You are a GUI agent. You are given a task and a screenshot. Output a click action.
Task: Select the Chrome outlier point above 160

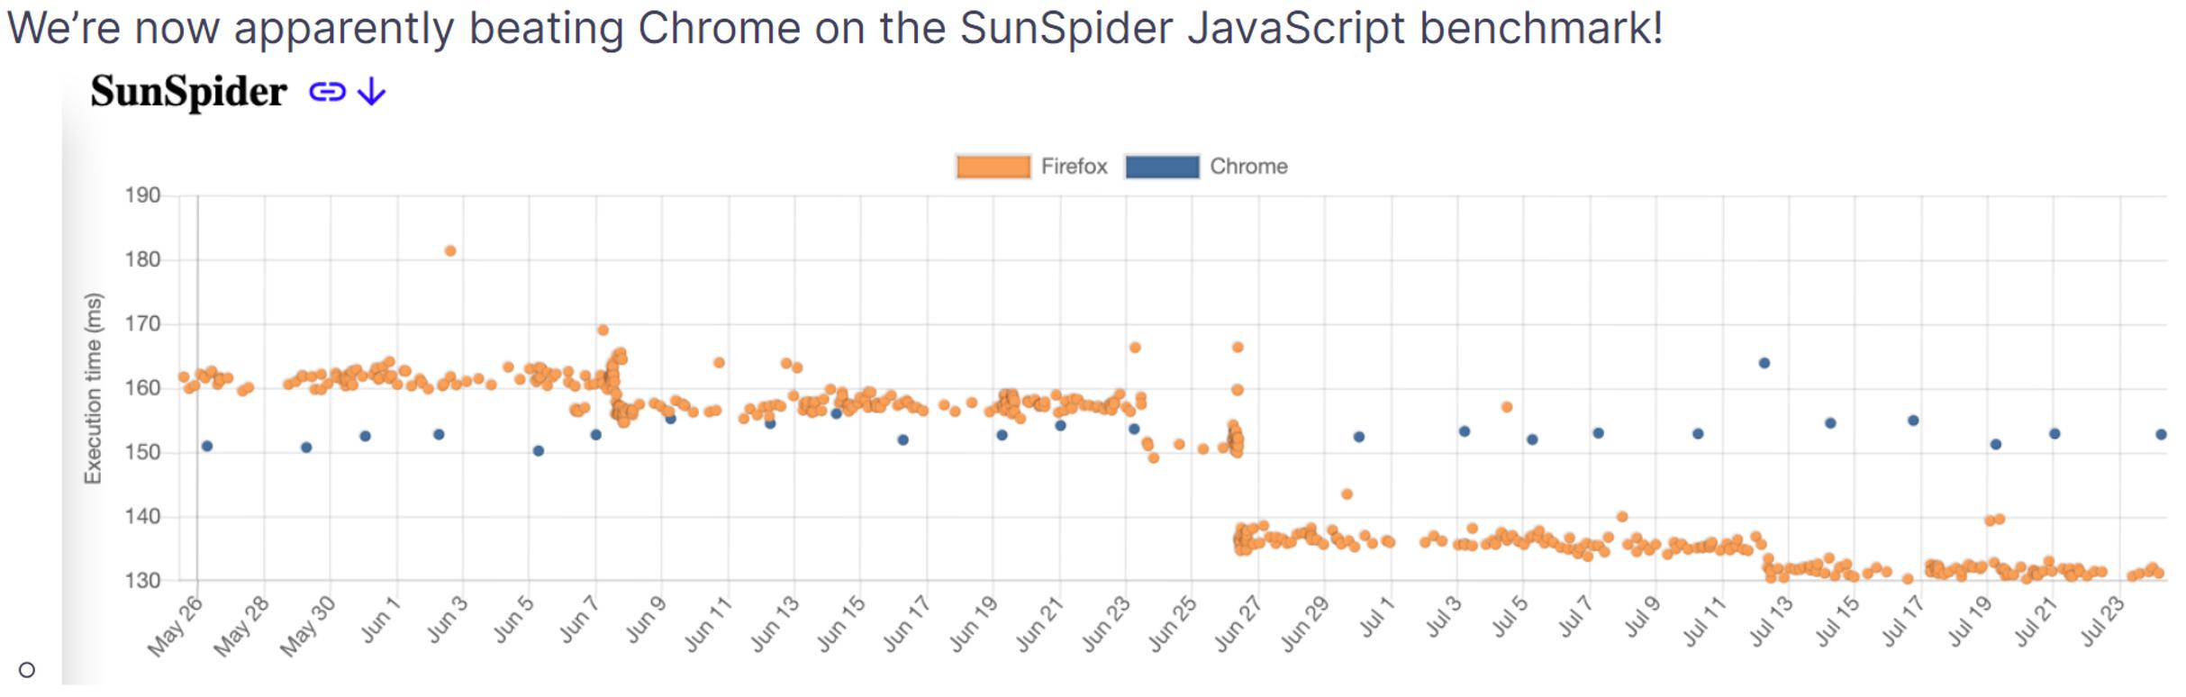(1764, 363)
